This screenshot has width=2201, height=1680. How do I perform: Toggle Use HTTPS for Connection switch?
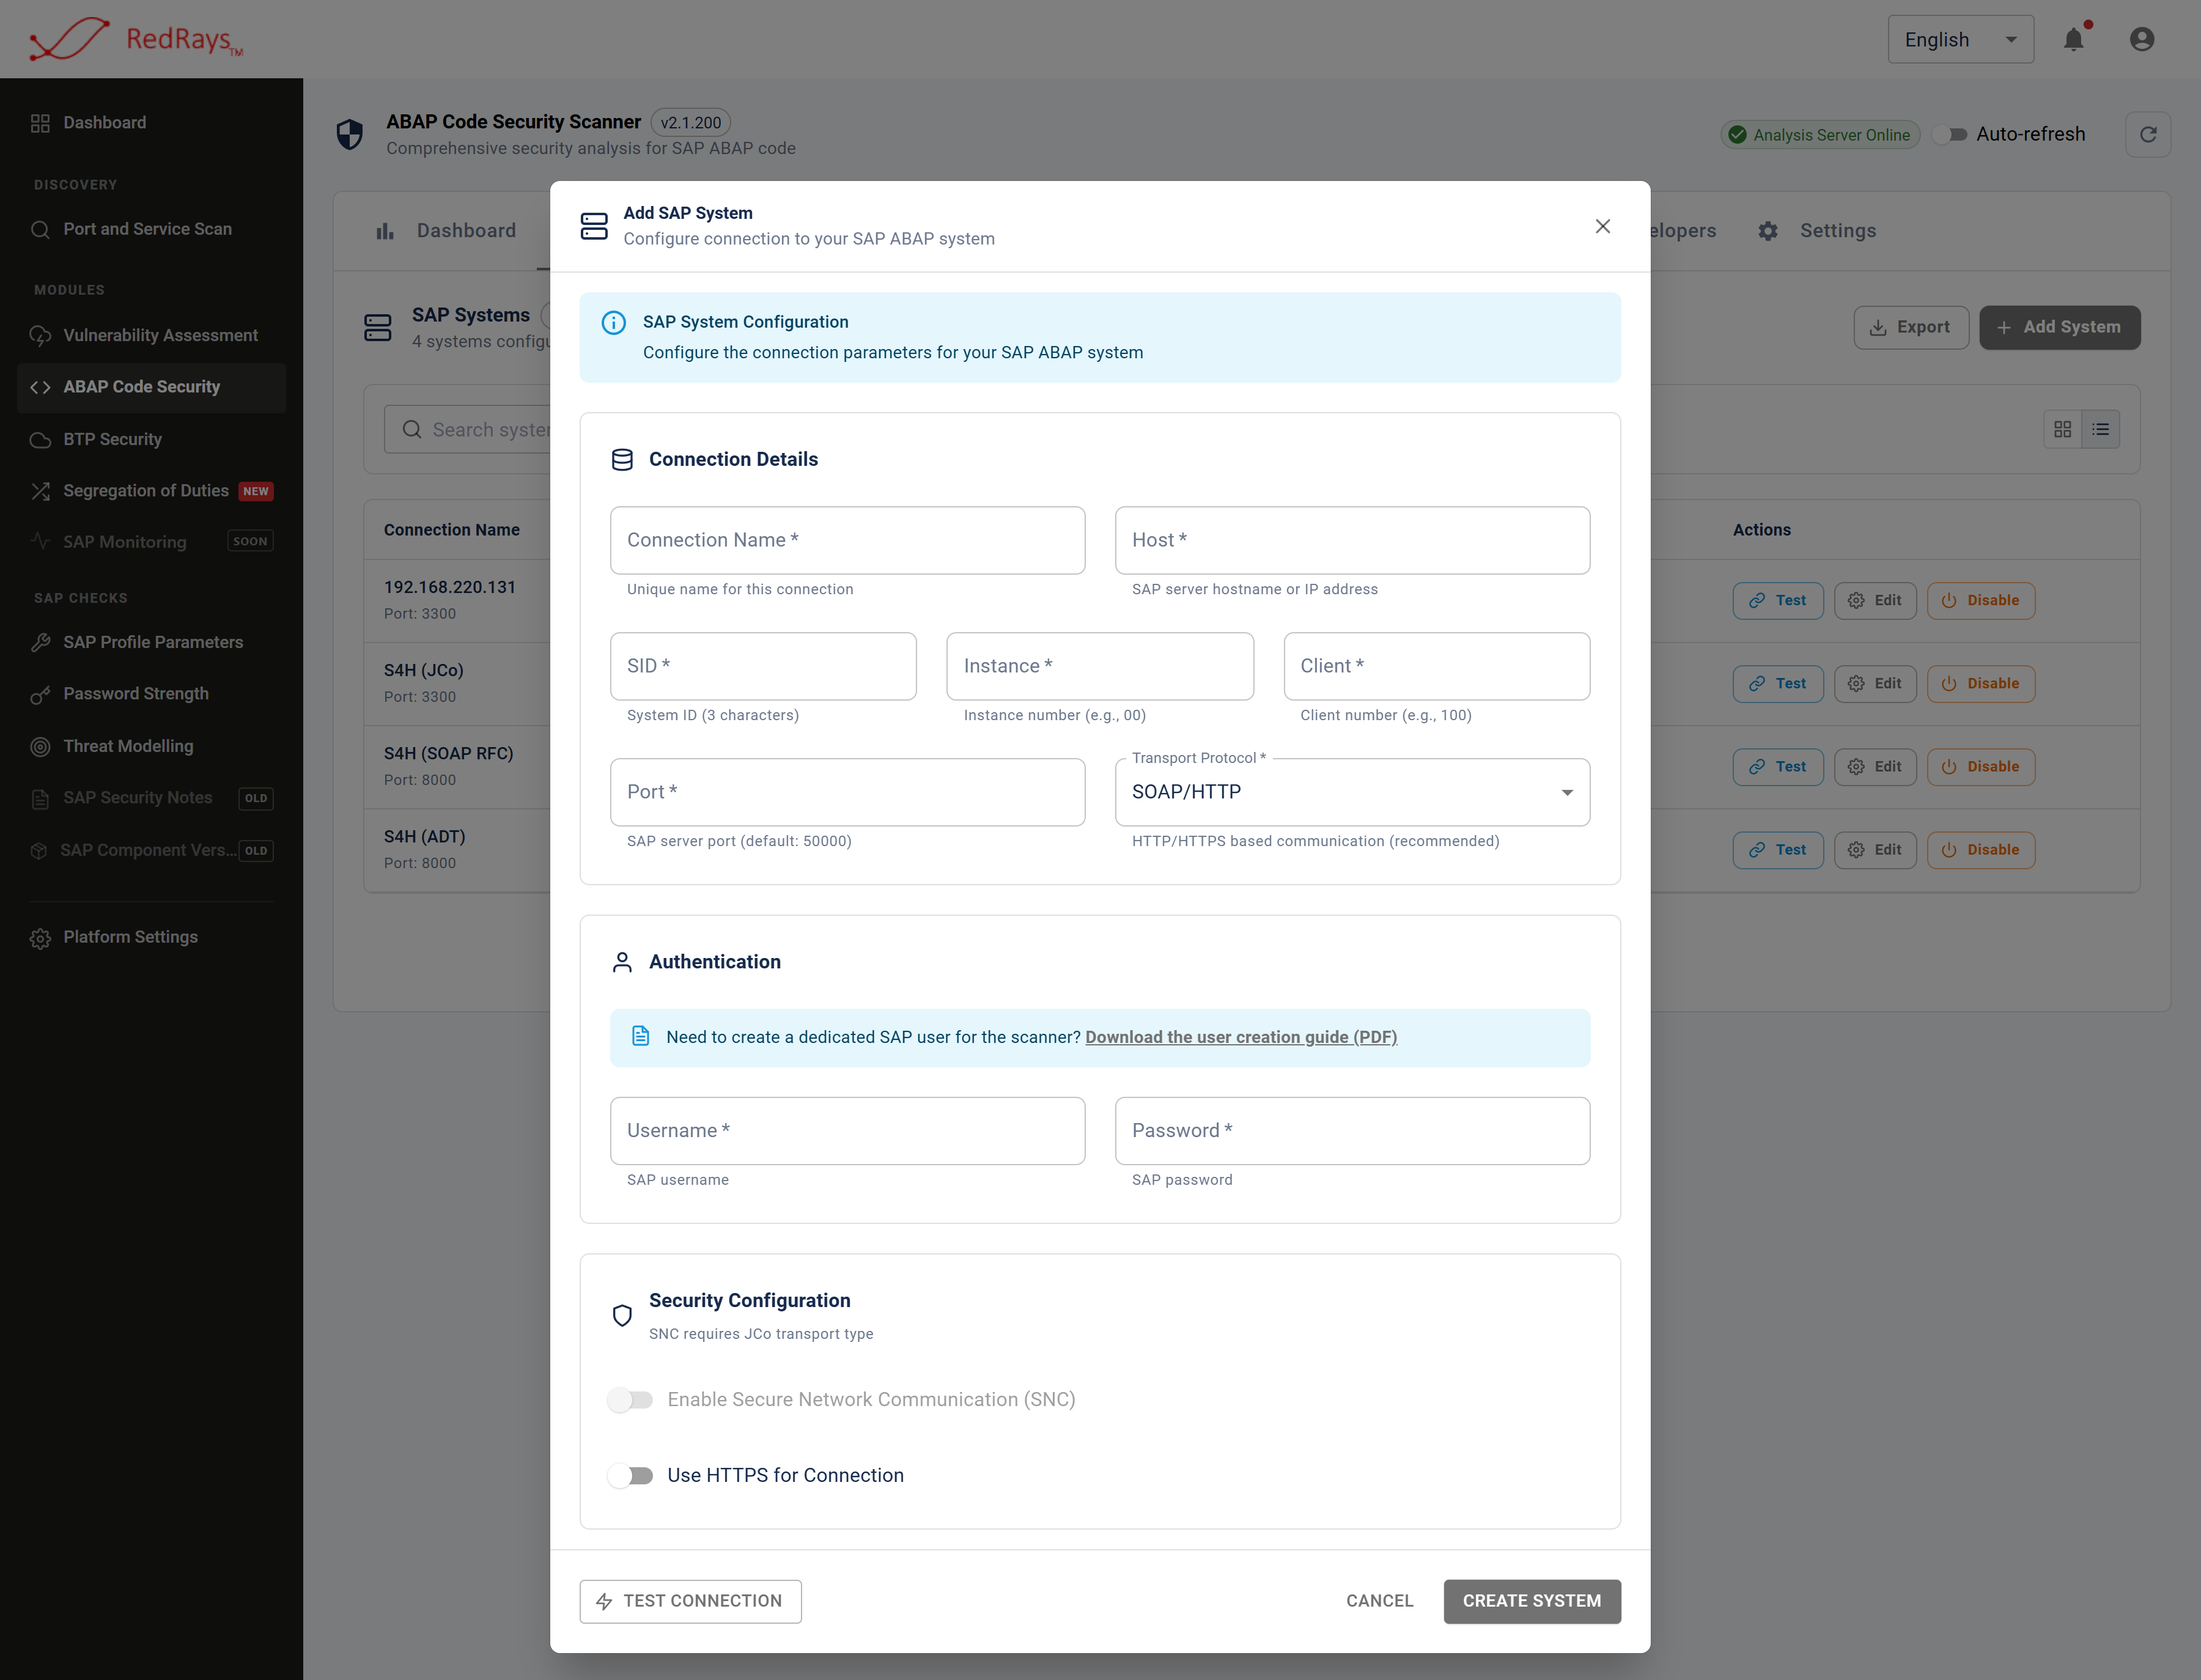click(x=630, y=1476)
